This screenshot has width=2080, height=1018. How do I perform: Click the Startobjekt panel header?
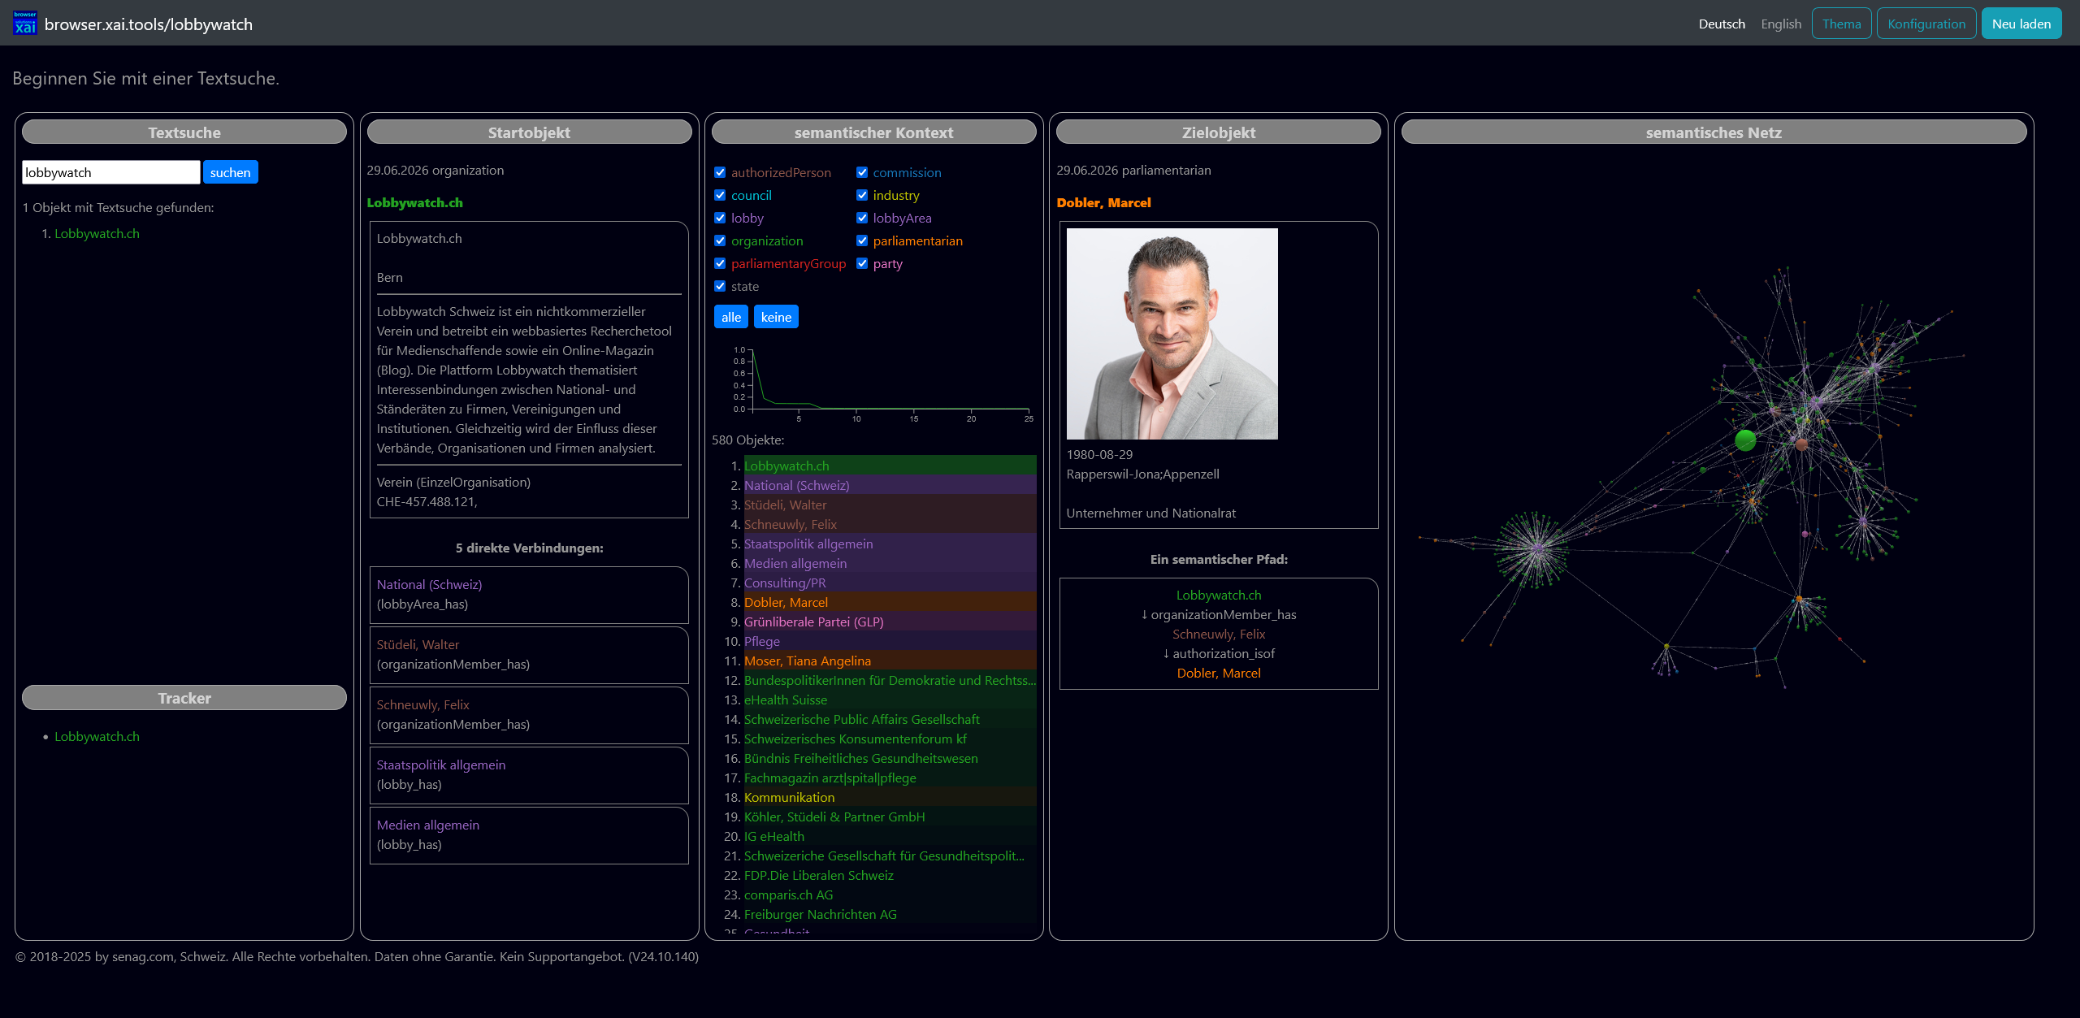coord(529,132)
